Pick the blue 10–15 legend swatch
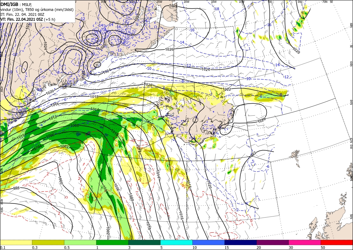The height and width of the screenshot is (250, 353). pos(209,242)
